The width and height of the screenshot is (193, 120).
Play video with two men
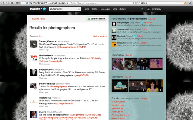click(137, 85)
